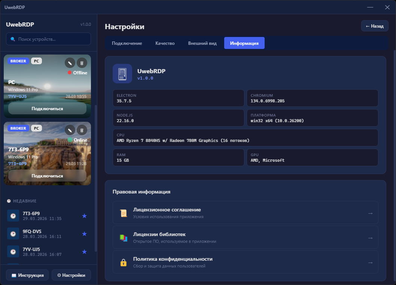
Task: Click edit pencil icon on 7T3-6P9 card
Action: pos(70,130)
